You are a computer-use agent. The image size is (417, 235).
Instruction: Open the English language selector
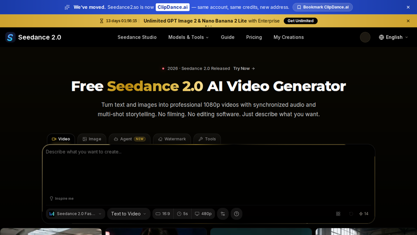394,37
